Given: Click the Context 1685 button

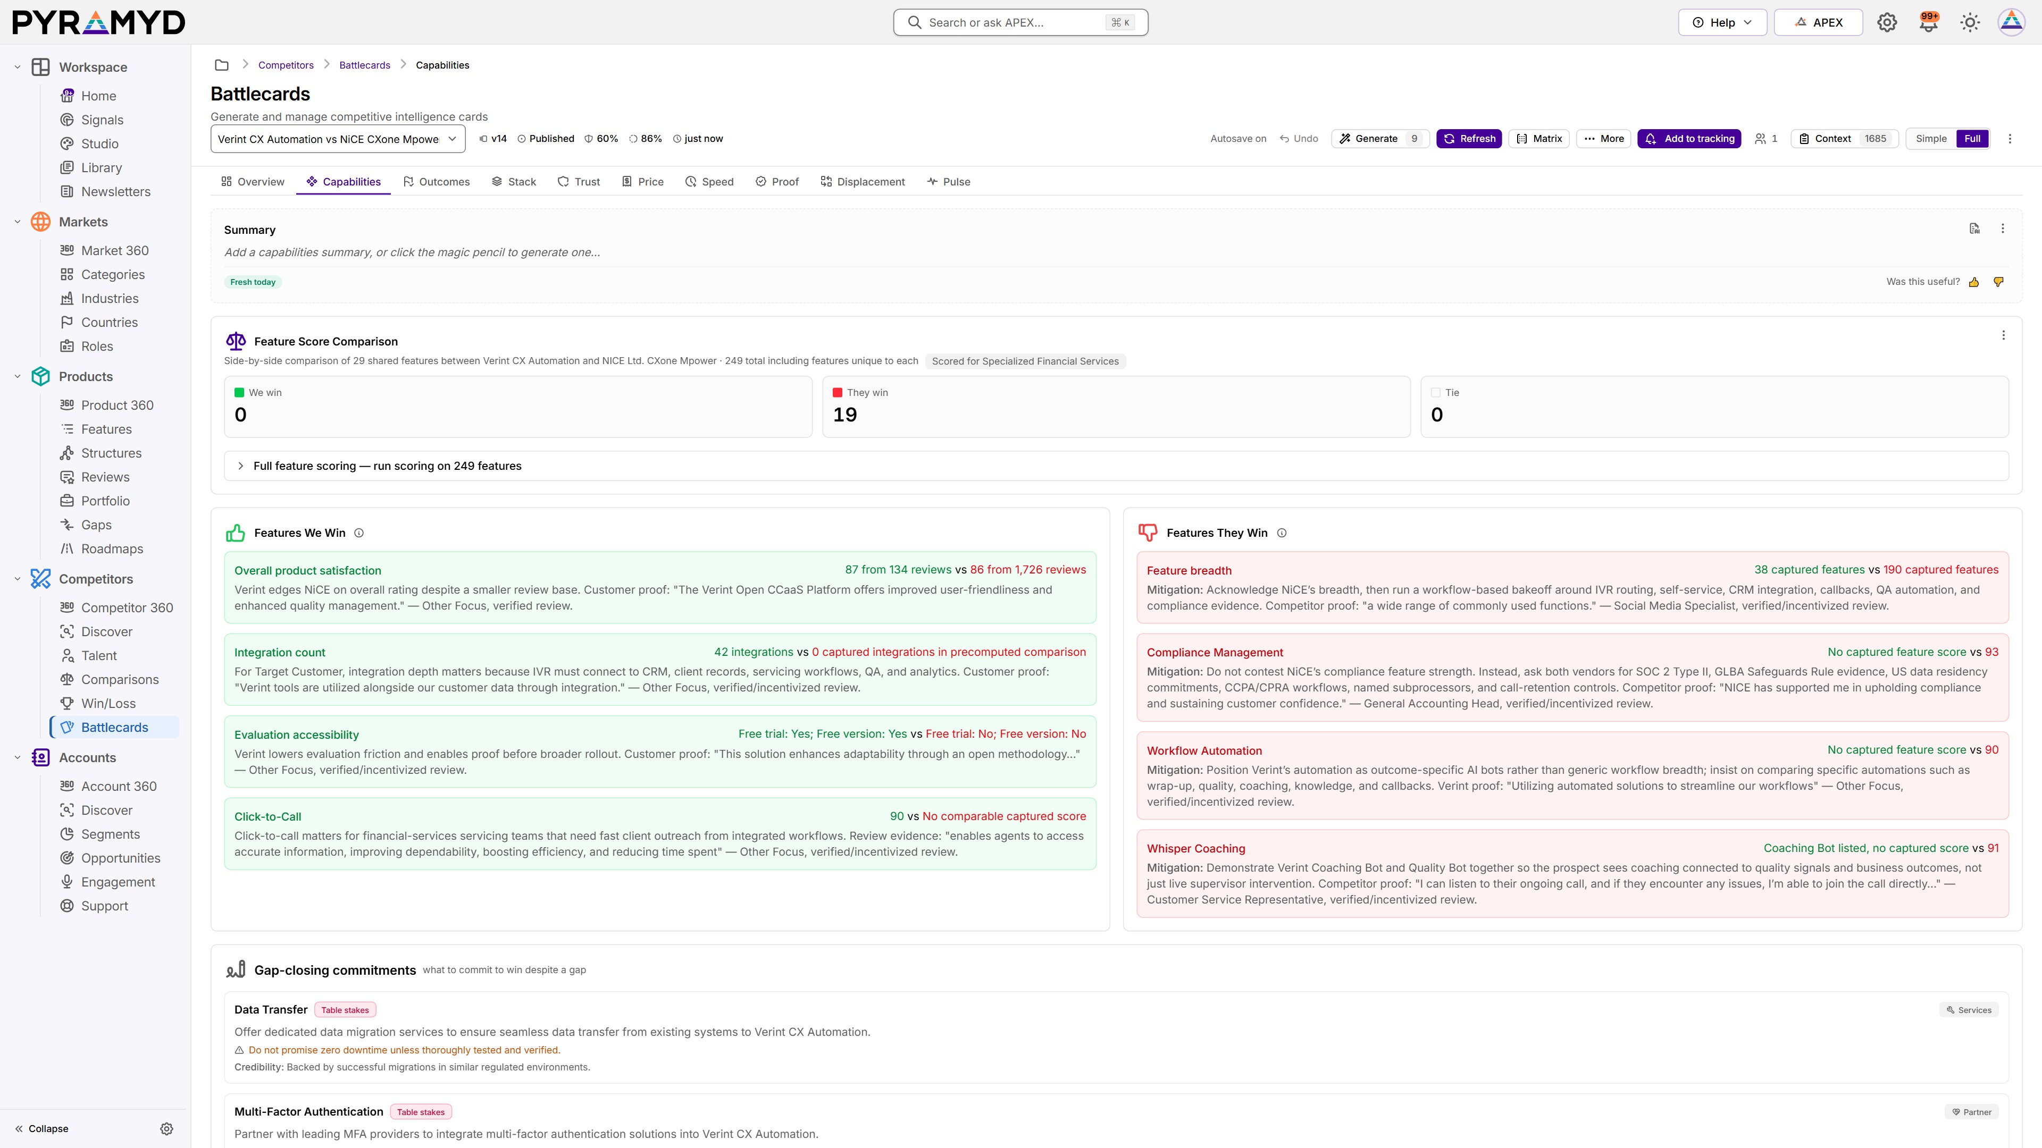Looking at the screenshot, I should point(1845,139).
